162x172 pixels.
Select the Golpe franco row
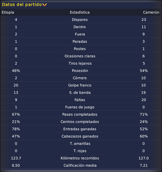80,85
